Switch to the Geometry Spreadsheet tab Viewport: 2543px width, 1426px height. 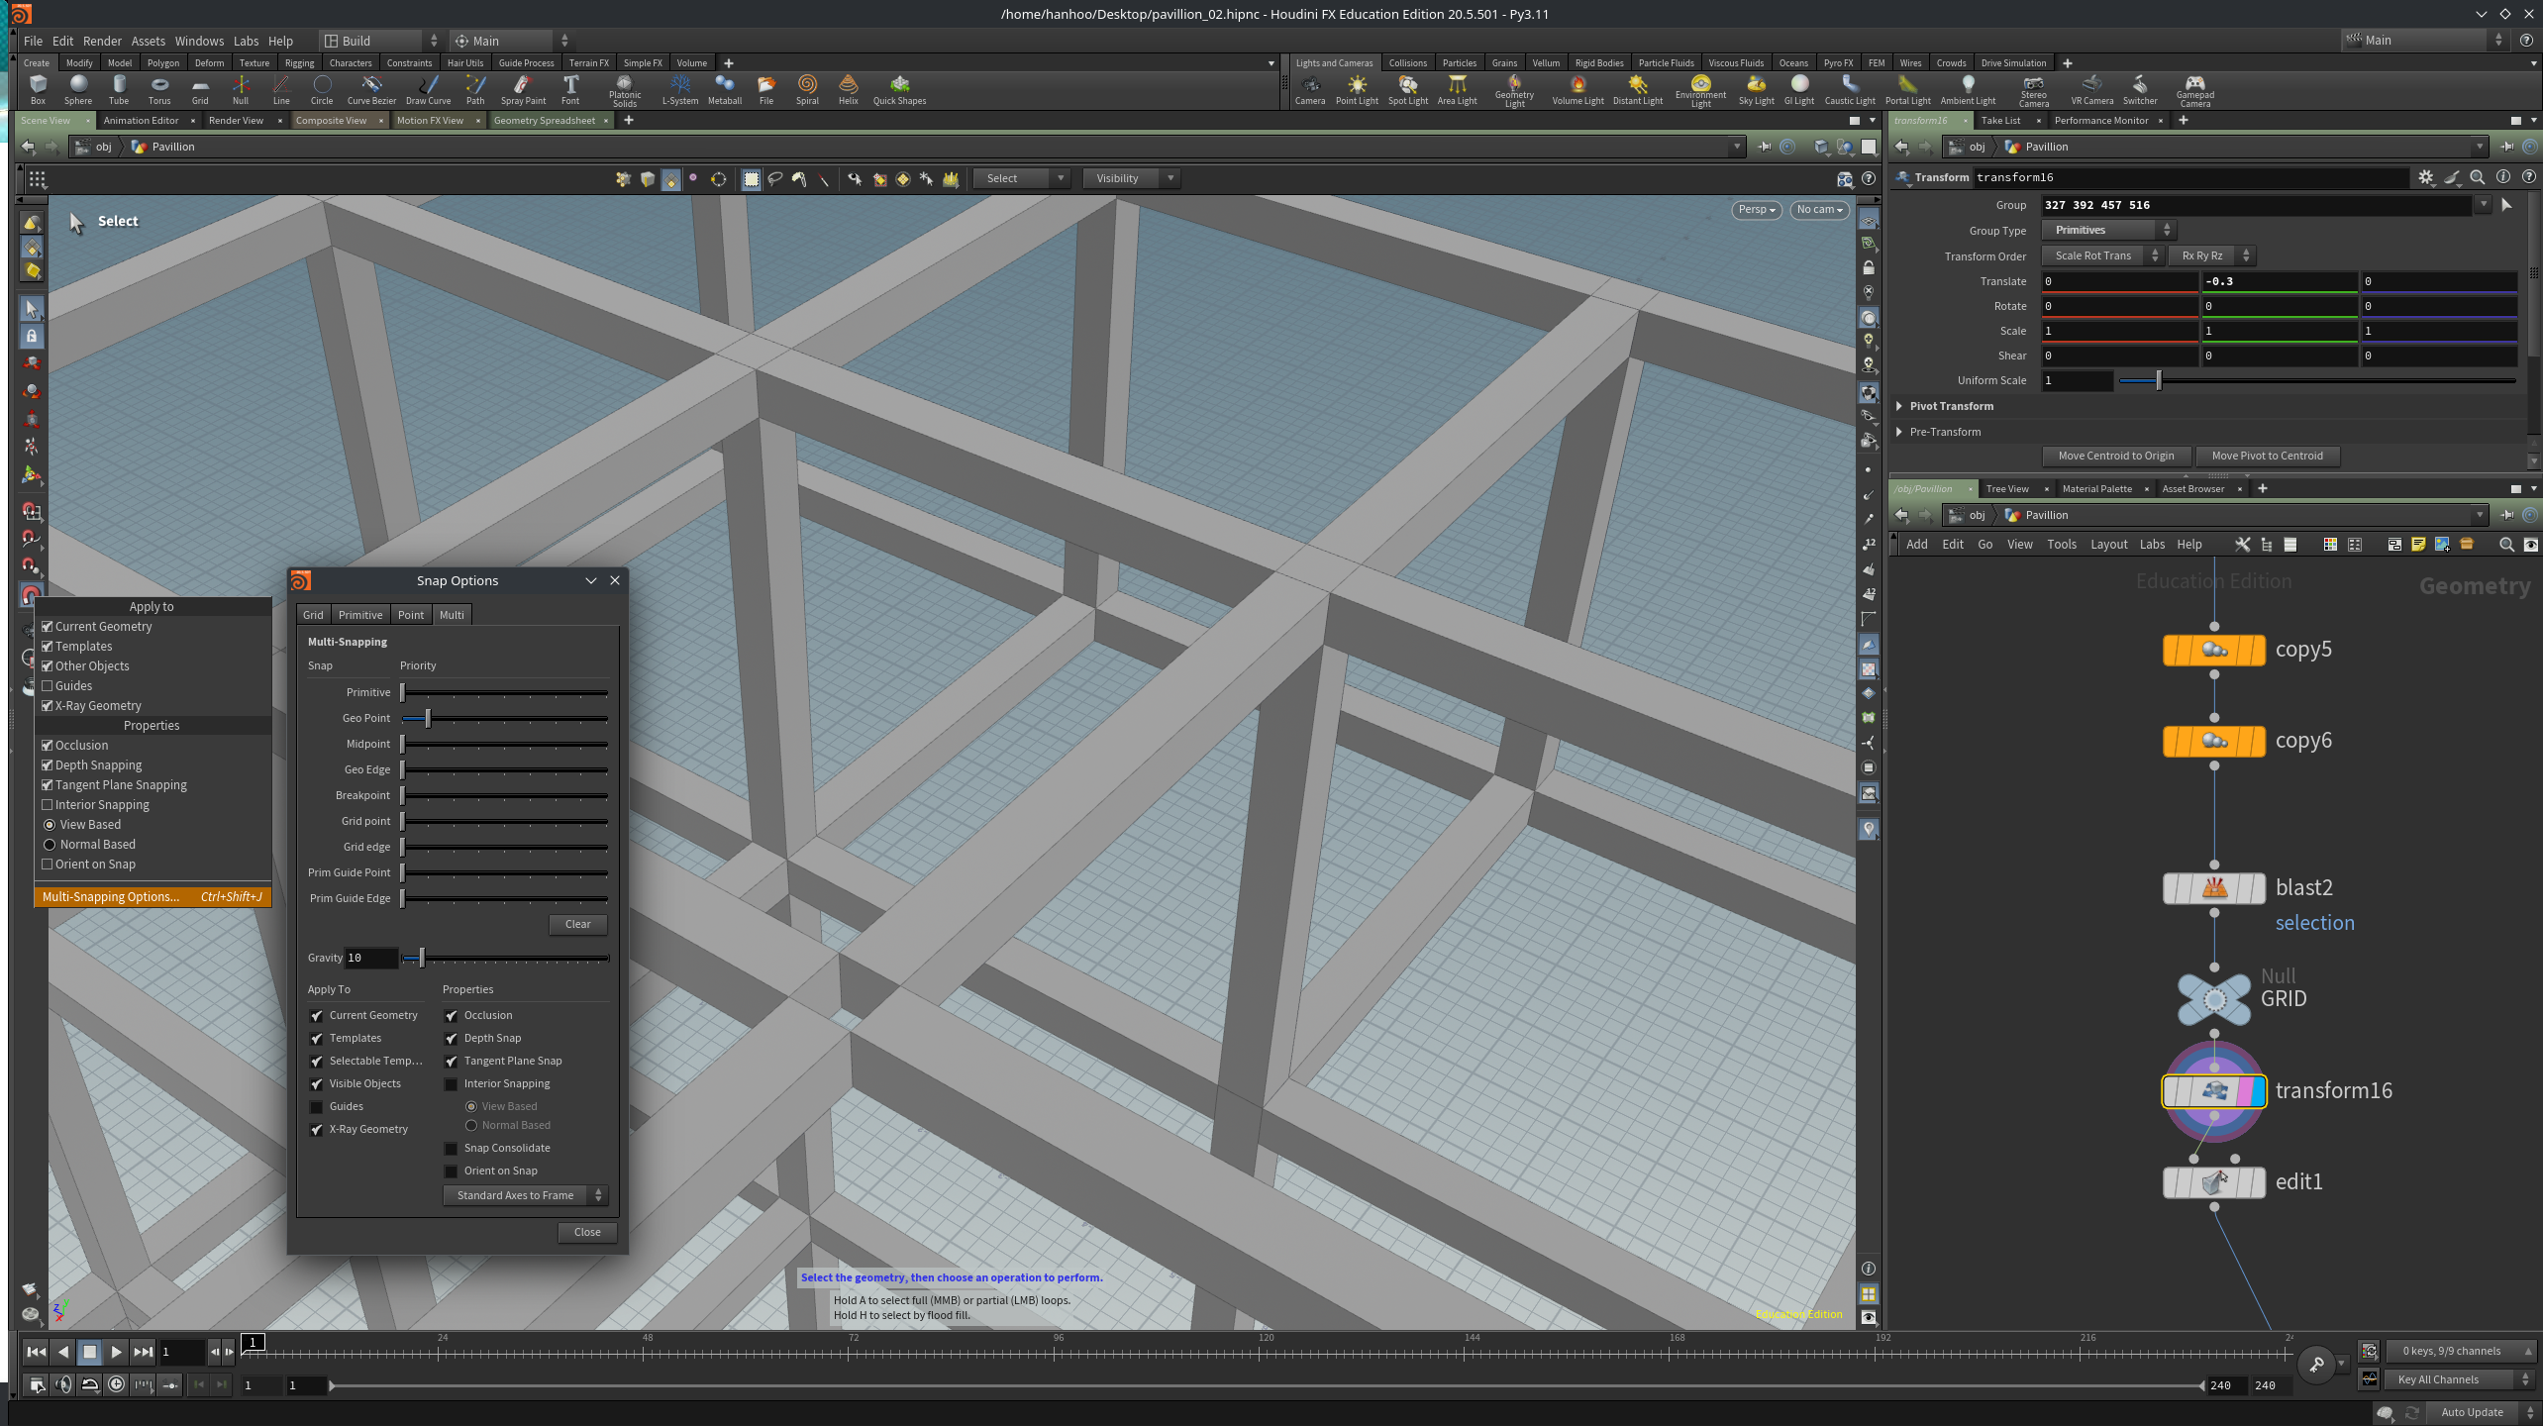point(544,121)
